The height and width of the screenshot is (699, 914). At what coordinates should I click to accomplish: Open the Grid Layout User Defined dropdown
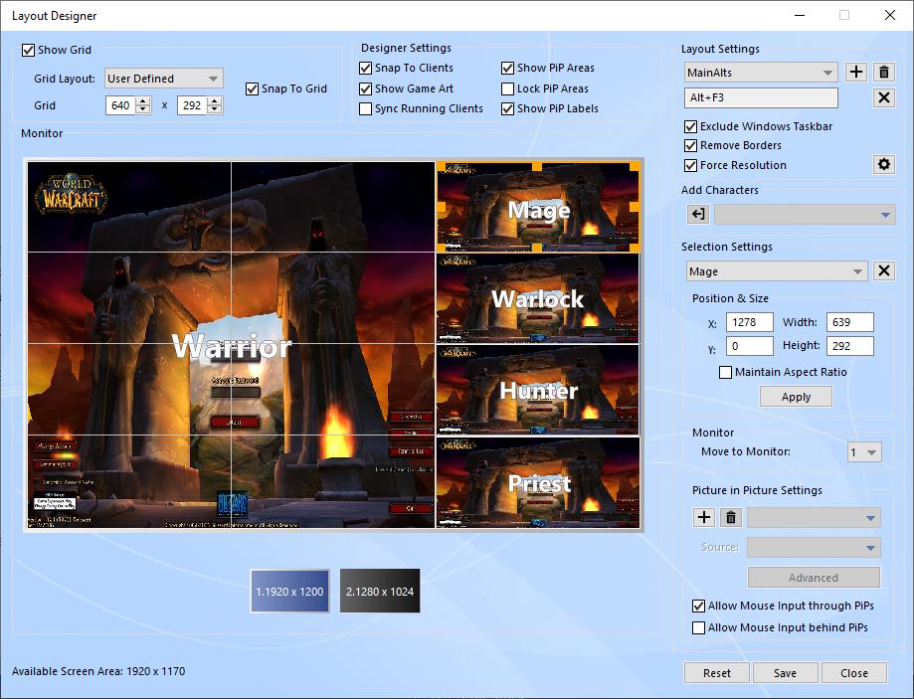[x=163, y=79]
